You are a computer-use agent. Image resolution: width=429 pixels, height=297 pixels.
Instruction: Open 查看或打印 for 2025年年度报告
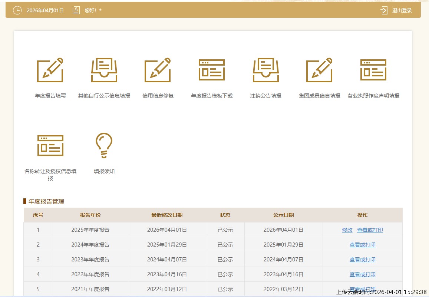(x=370, y=230)
